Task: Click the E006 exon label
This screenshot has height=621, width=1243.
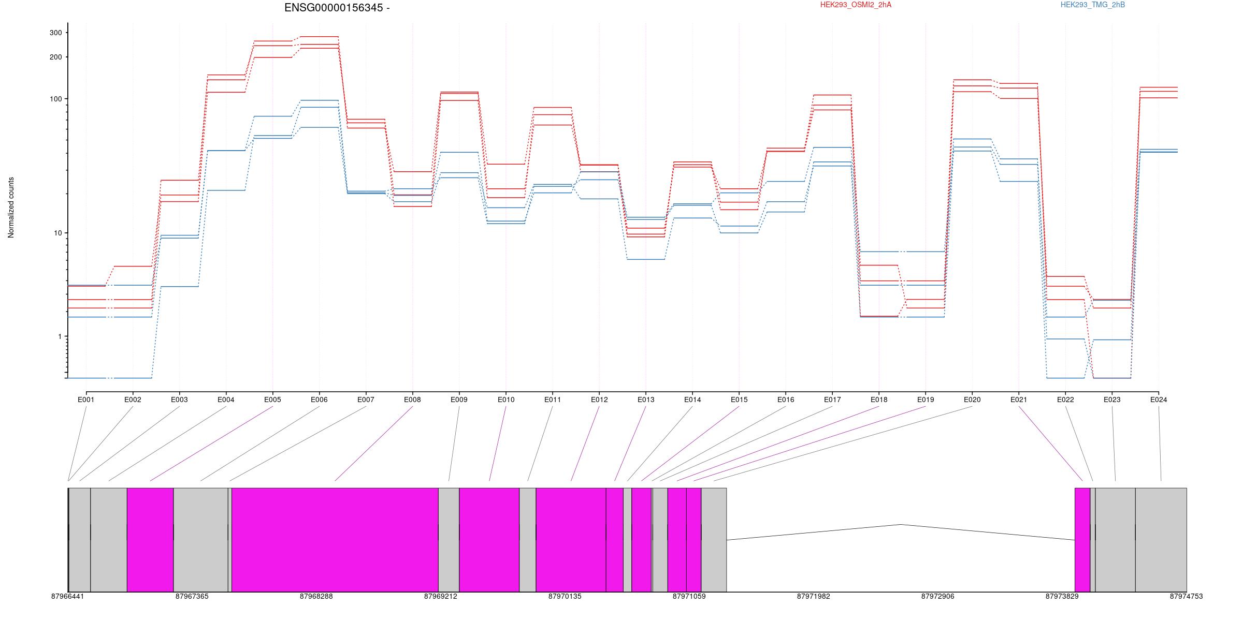Action: 319,400
